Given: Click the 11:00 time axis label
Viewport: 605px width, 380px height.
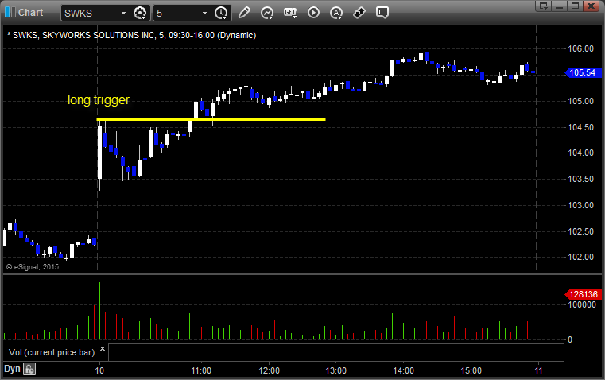Looking at the screenshot, I should (x=201, y=370).
